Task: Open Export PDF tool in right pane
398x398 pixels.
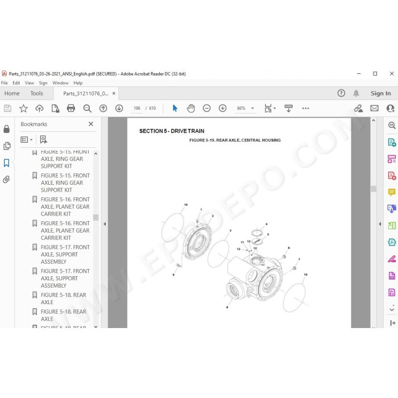Action: pyautogui.click(x=392, y=142)
